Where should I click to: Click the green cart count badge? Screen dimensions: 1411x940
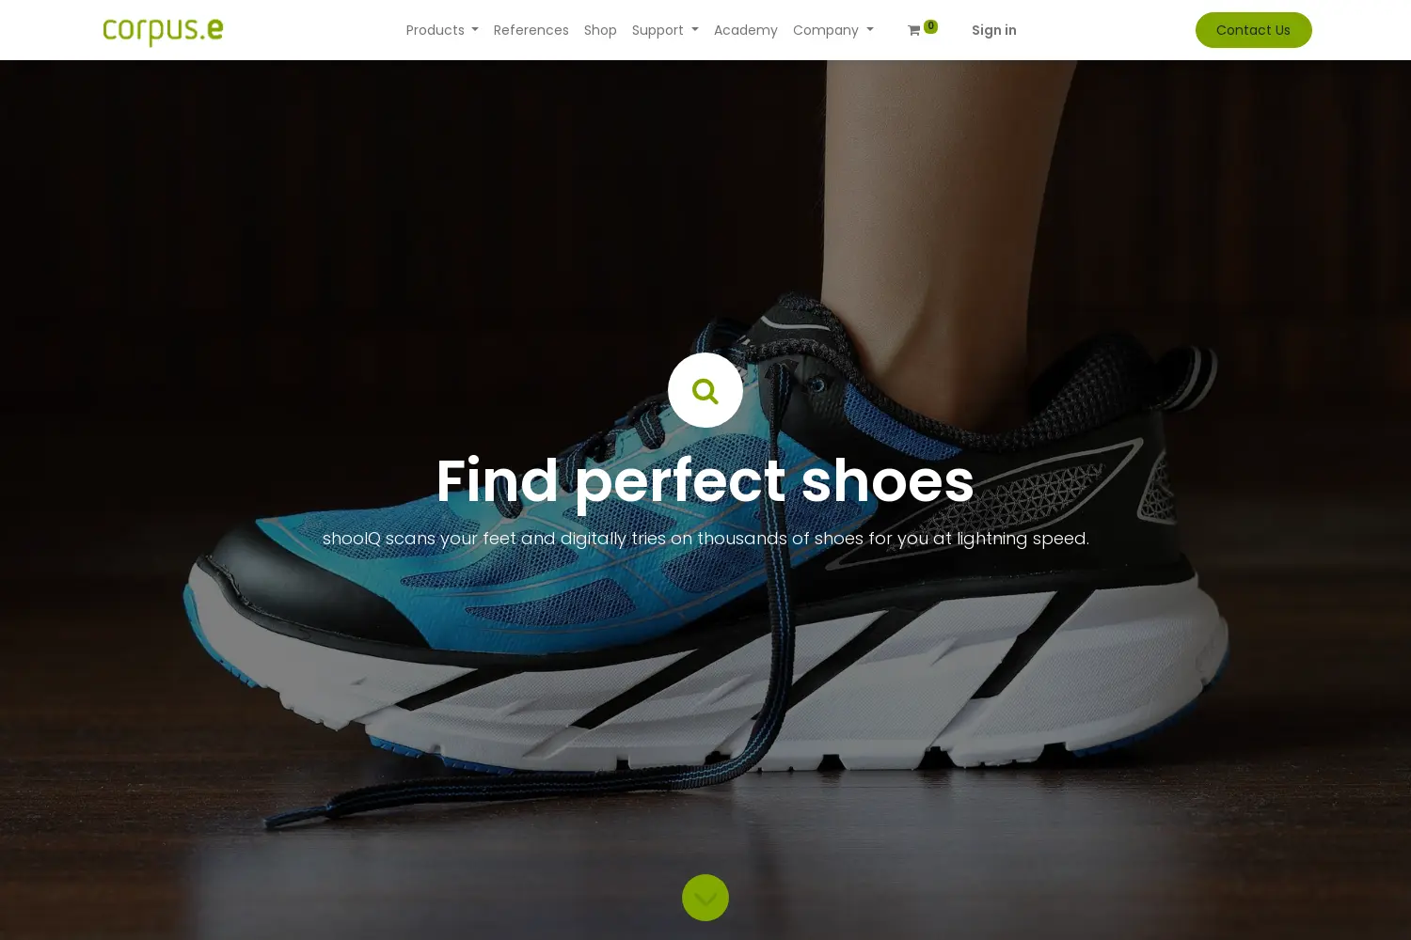[930, 26]
